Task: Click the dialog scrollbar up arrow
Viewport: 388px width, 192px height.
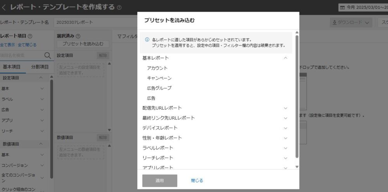Action: (297, 33)
